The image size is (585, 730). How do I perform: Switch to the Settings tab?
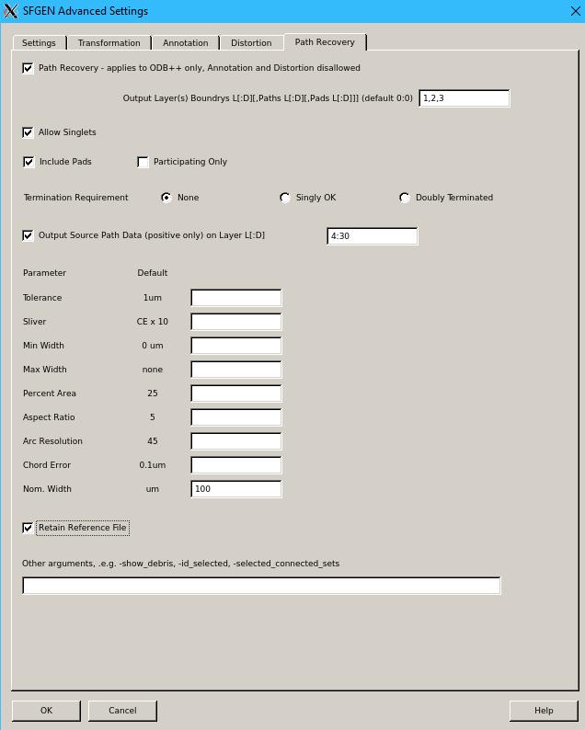[40, 43]
